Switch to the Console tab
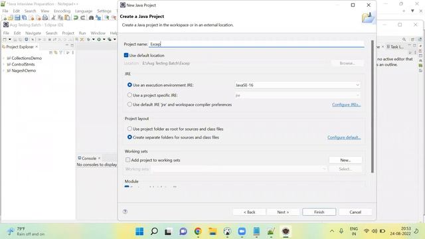Screen dimensions: 425x239 pos(89,158)
